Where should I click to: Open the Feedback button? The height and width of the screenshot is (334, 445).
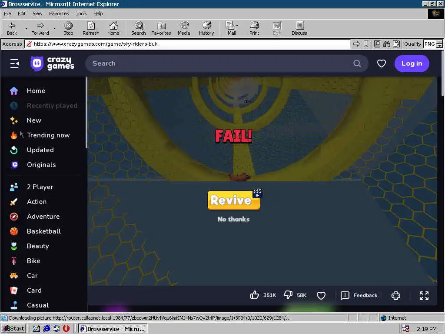pyautogui.click(x=359, y=295)
